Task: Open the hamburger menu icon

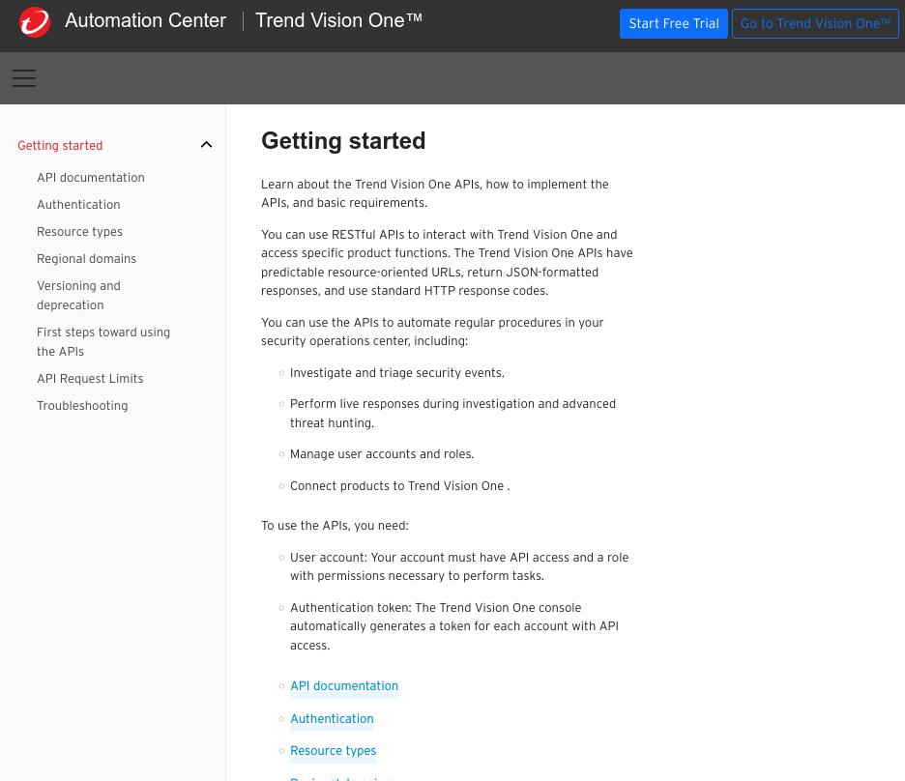Action: point(24,78)
